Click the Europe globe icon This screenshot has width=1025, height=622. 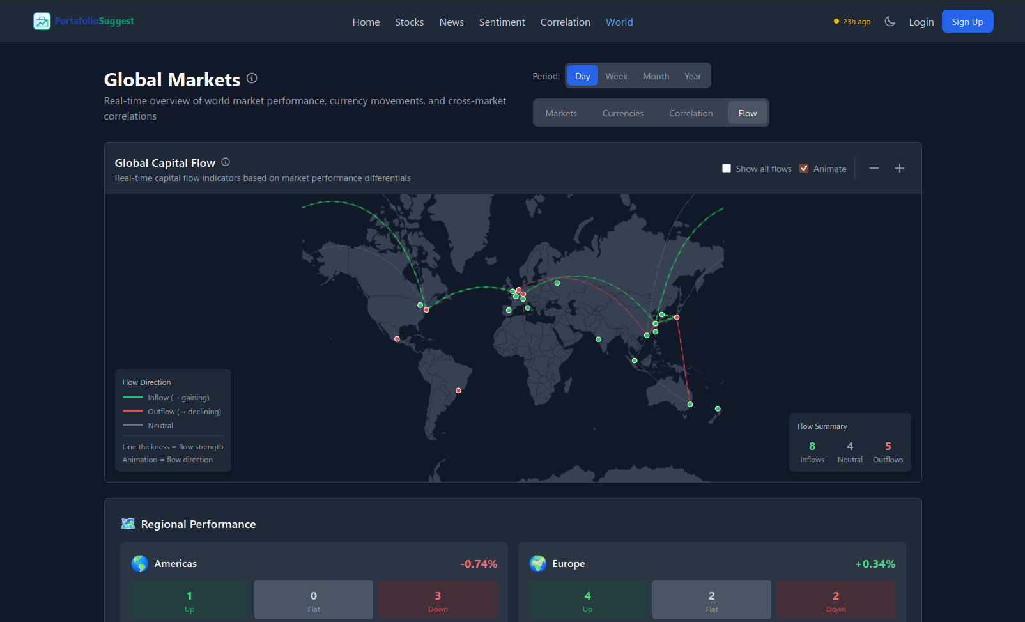point(538,564)
